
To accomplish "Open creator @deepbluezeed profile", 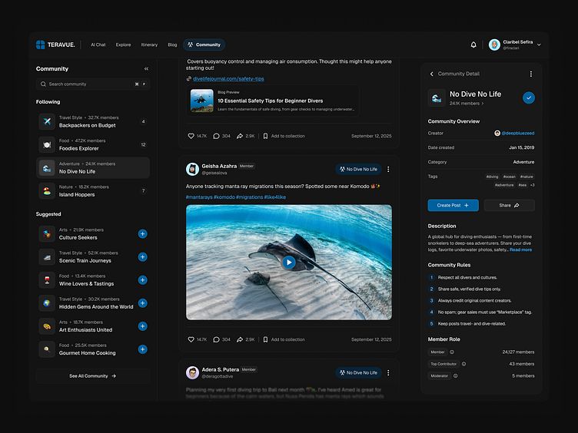I will pos(514,133).
